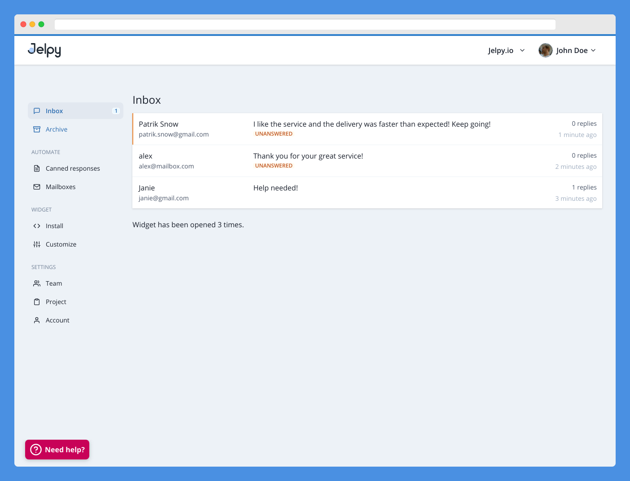Open Team settings
Viewport: 630px width, 481px height.
75,283
